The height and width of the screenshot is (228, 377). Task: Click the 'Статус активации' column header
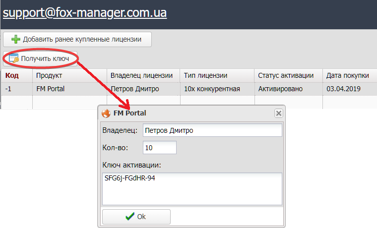[x=289, y=76]
